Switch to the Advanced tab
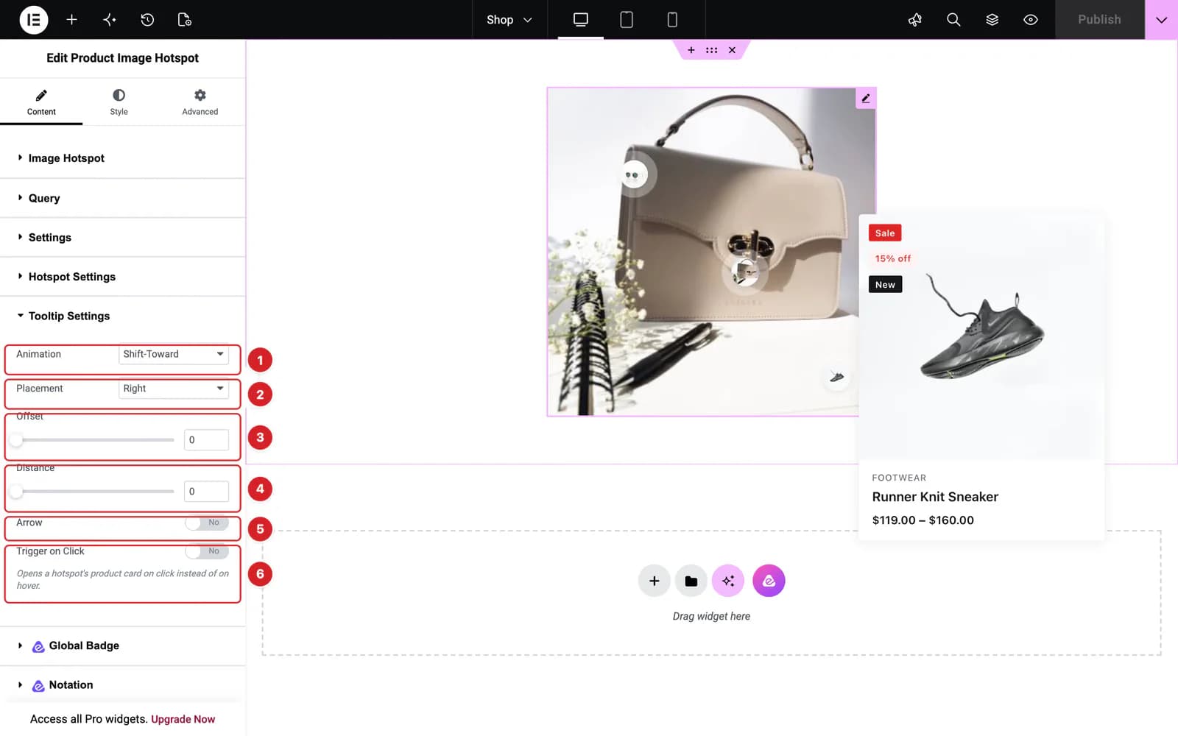 pos(200,102)
